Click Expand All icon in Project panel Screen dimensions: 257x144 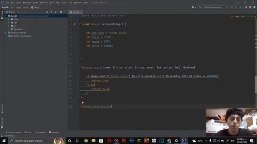point(51,12)
